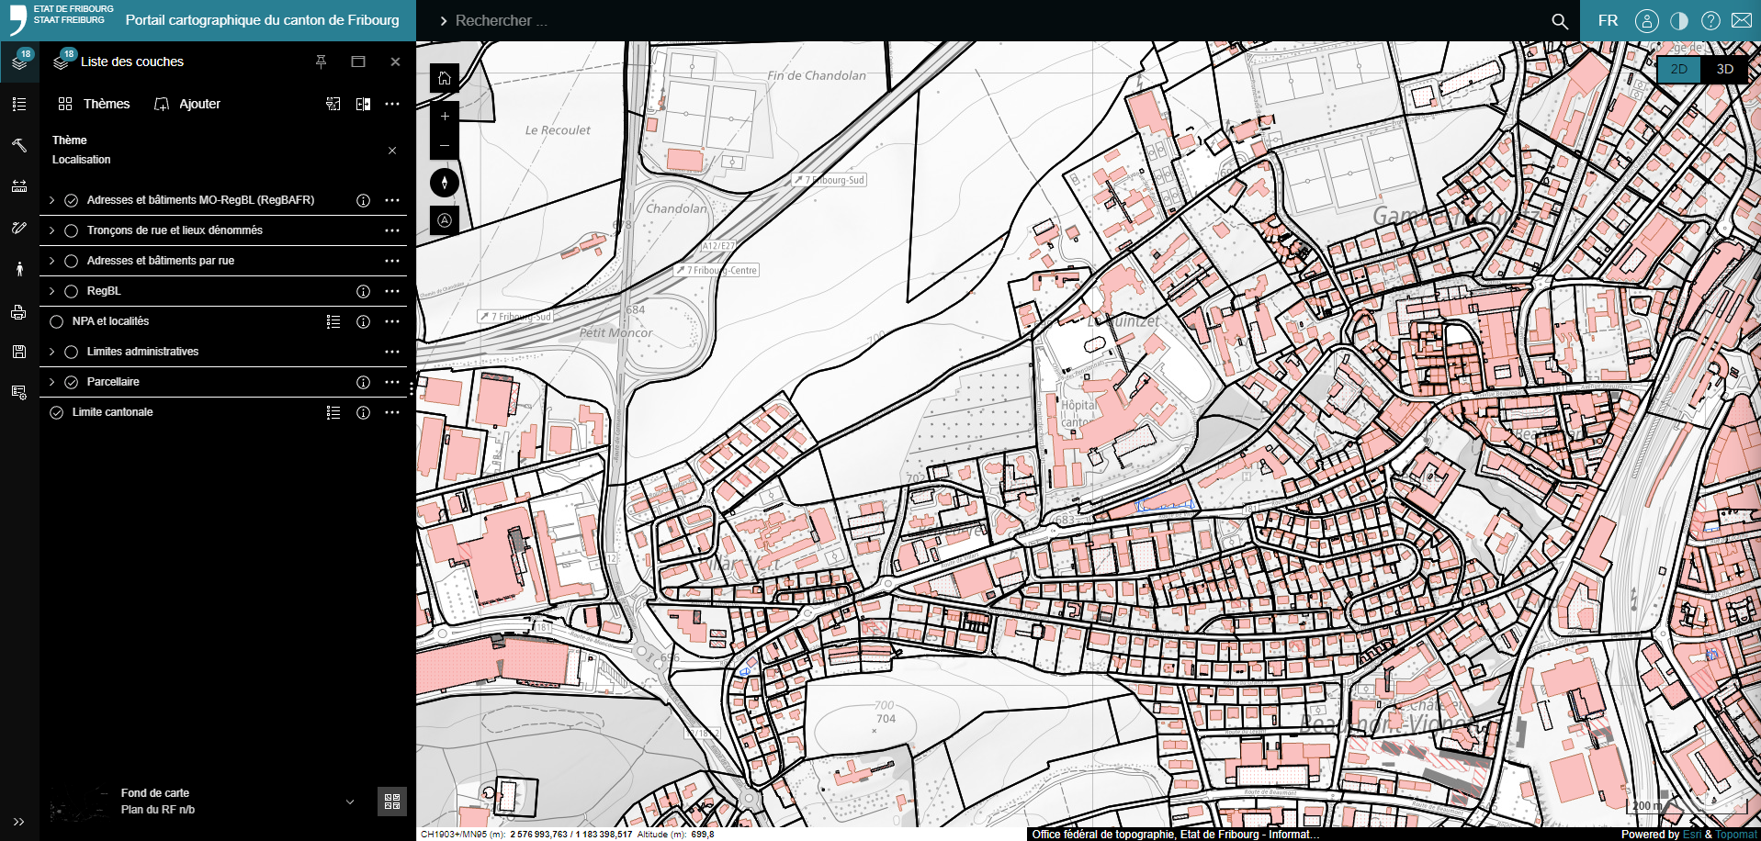Expand the sidebar with double chevron

click(18, 822)
